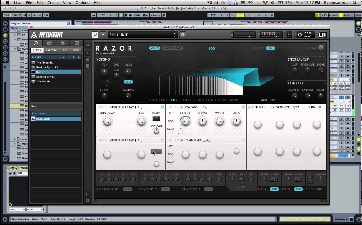Open the snapshot menu arrow beside search
The image size is (362, 225).
(103, 35)
